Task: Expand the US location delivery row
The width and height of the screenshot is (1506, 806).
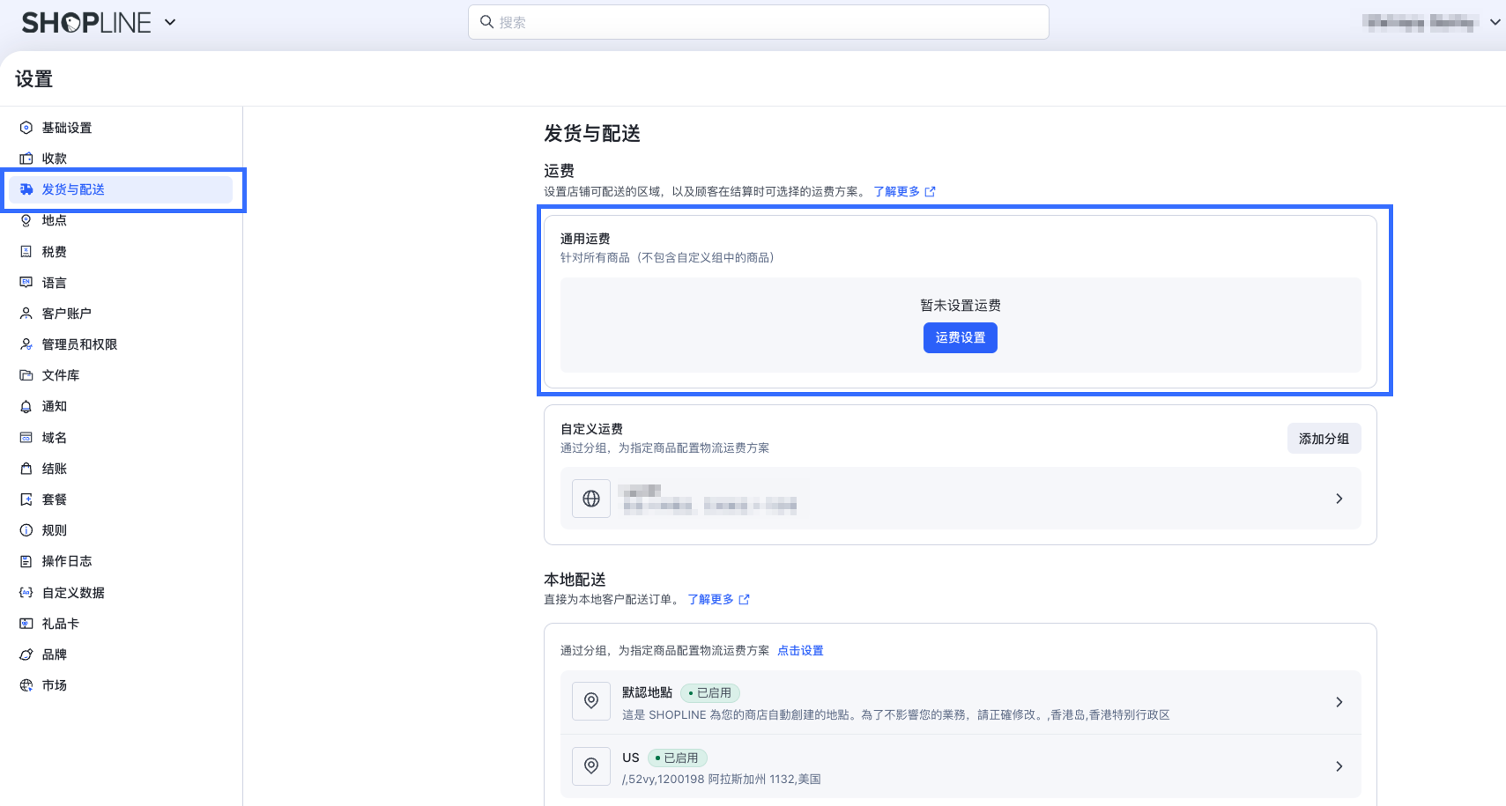Action: click(x=1339, y=766)
